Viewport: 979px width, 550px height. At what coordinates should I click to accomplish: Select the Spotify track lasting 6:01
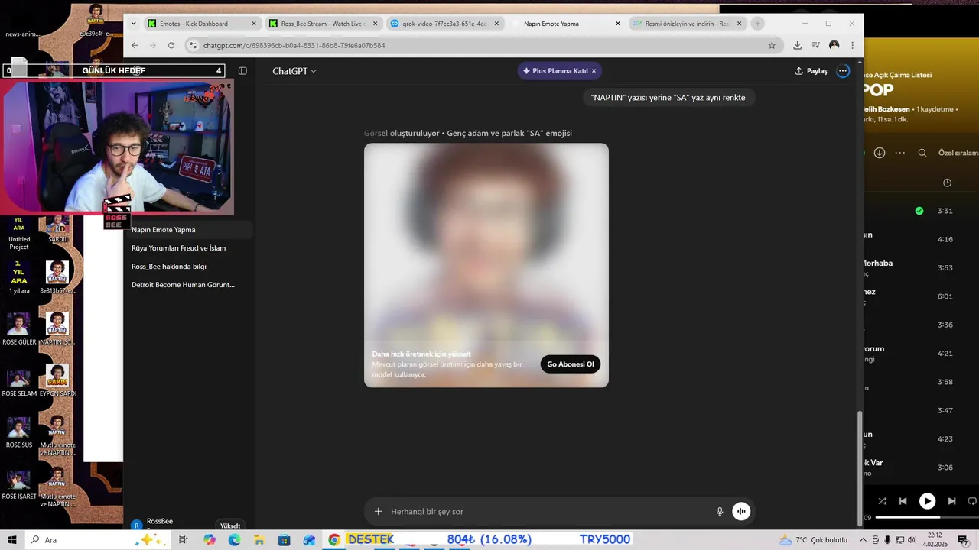click(922, 296)
